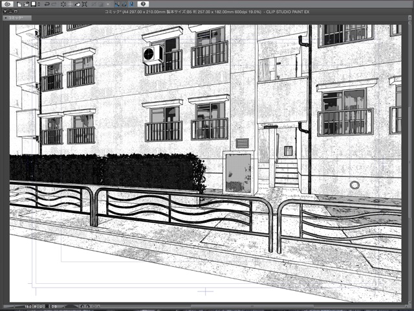Click the 19.0 zoom percentage field
Screen dimensions: 414x311
point(28,306)
